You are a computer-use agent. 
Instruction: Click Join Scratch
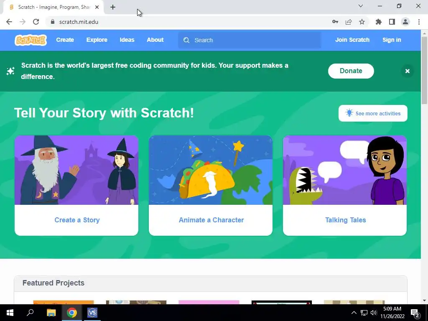(x=352, y=40)
